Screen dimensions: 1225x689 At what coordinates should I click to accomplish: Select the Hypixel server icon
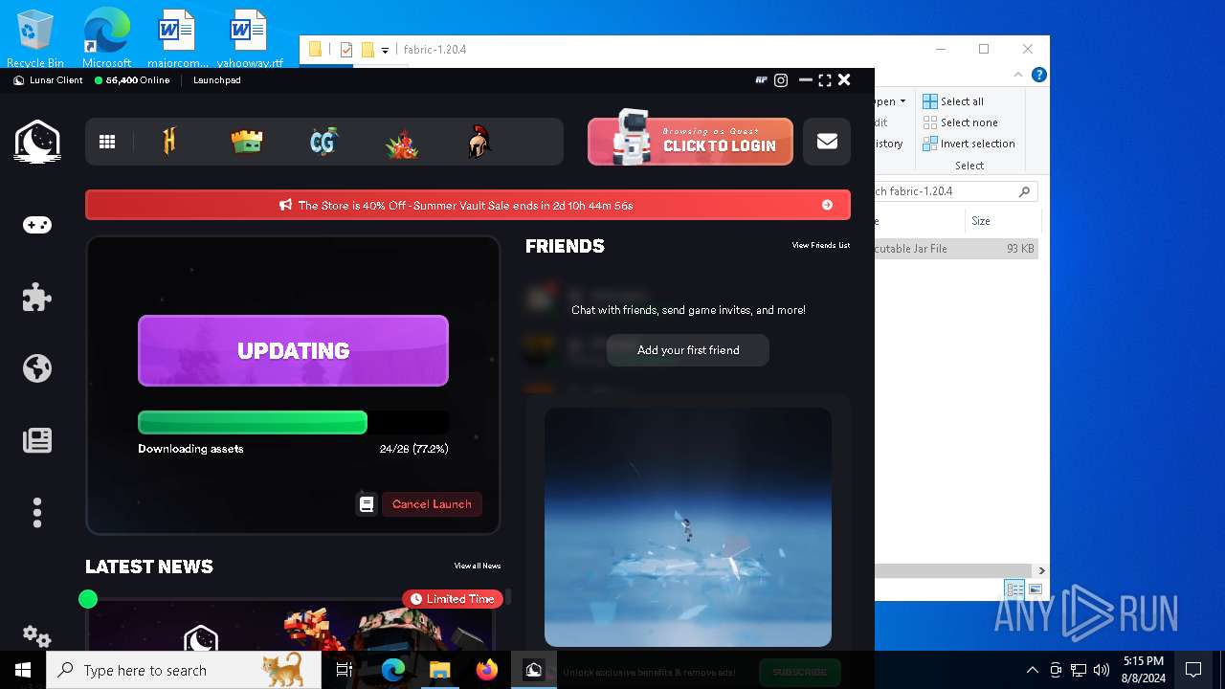point(170,142)
